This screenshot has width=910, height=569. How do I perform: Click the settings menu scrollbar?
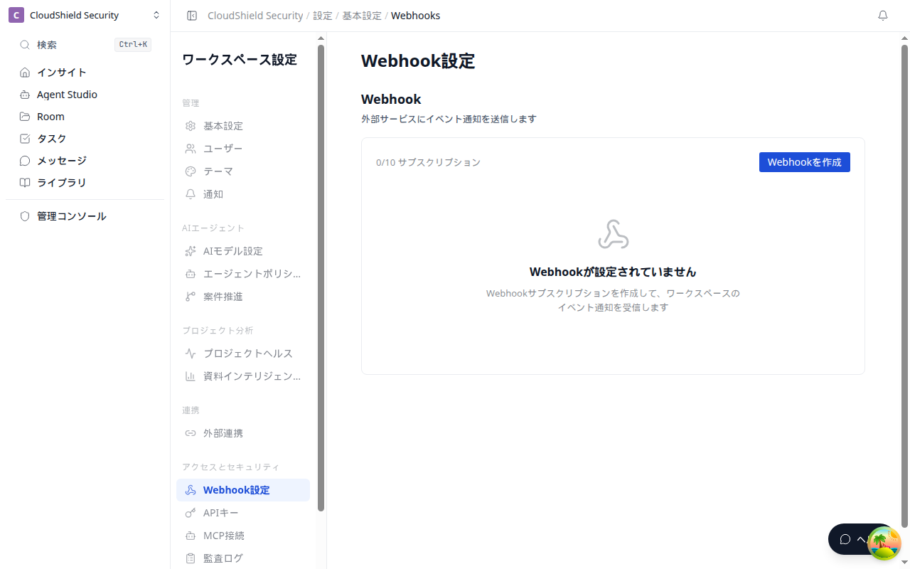[x=321, y=277]
